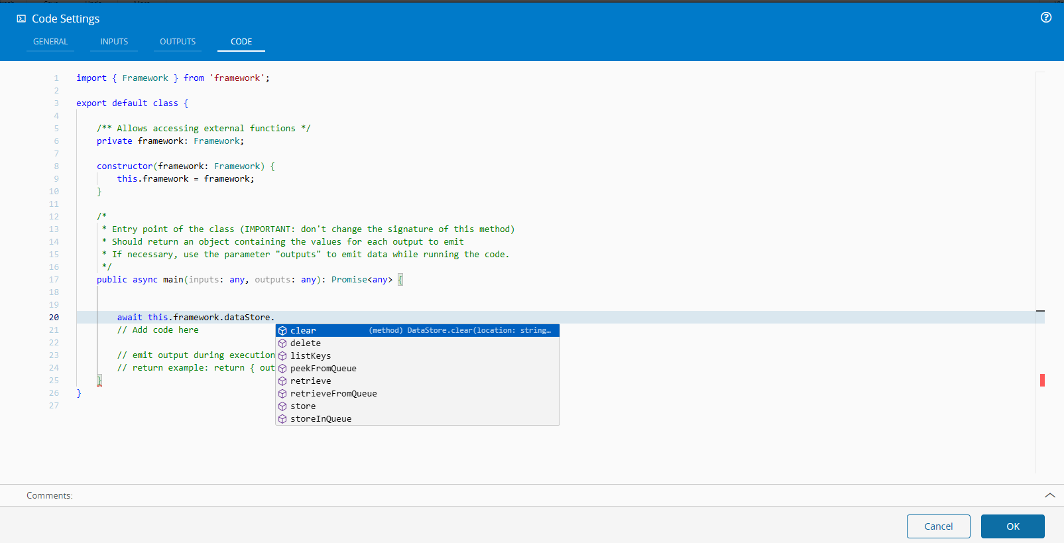Click the '// emit output during execution' comment
The height and width of the screenshot is (543, 1064).
[x=196, y=355]
